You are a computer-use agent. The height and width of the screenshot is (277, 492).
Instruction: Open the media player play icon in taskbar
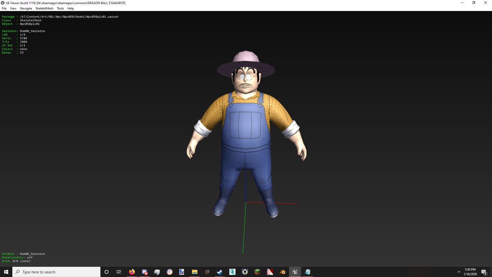(x=169, y=272)
